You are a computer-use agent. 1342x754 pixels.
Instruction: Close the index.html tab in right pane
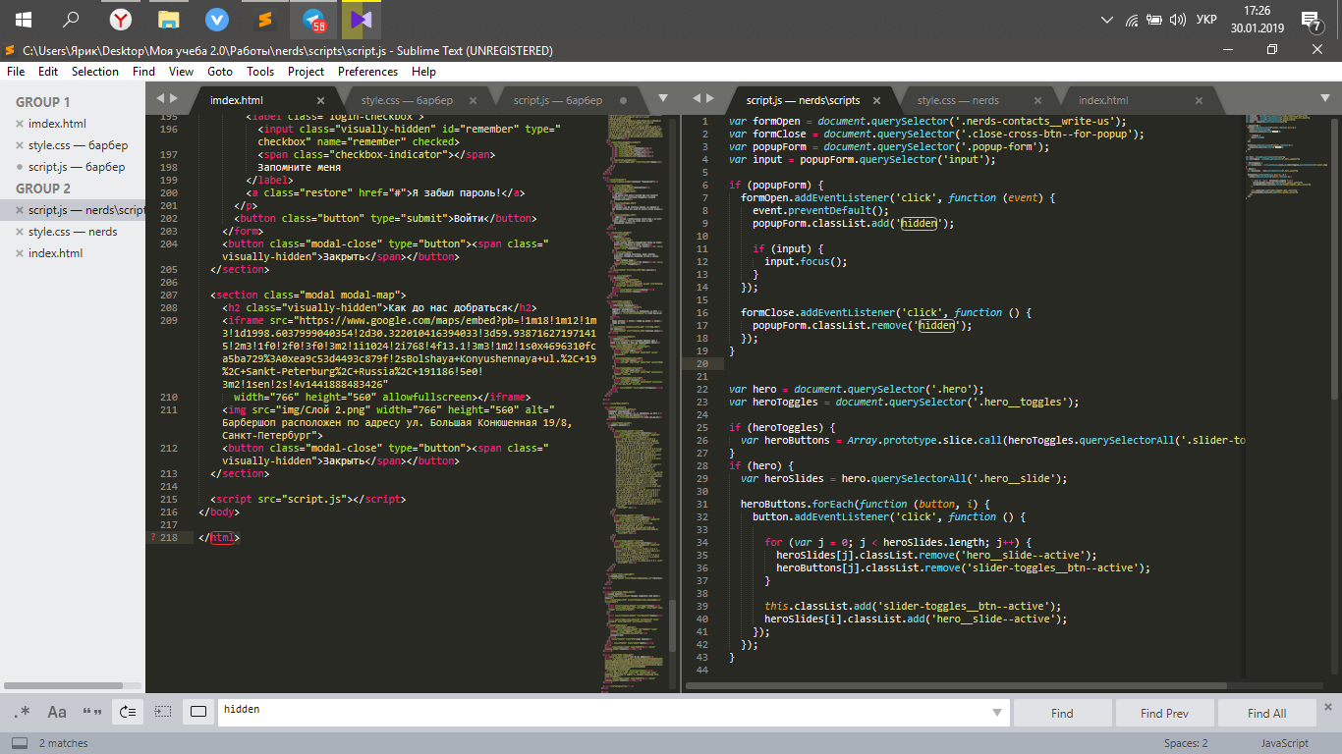pyautogui.click(x=1198, y=100)
